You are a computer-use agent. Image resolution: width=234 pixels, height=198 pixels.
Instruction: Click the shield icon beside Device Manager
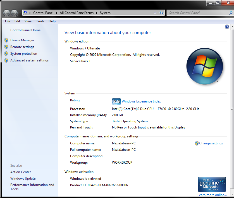[6, 40]
